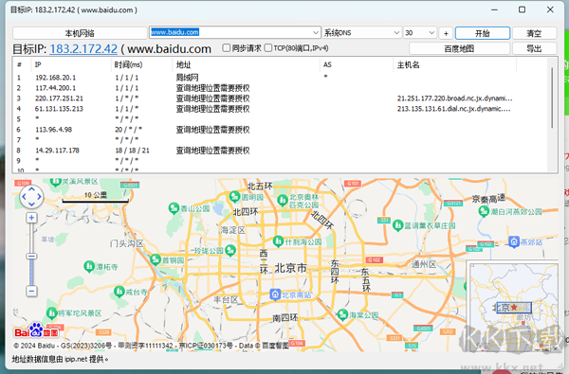Image resolution: width=569 pixels, height=374 pixels.
Task: Click the 北京南站 station icon on map
Action: pyautogui.click(x=275, y=294)
